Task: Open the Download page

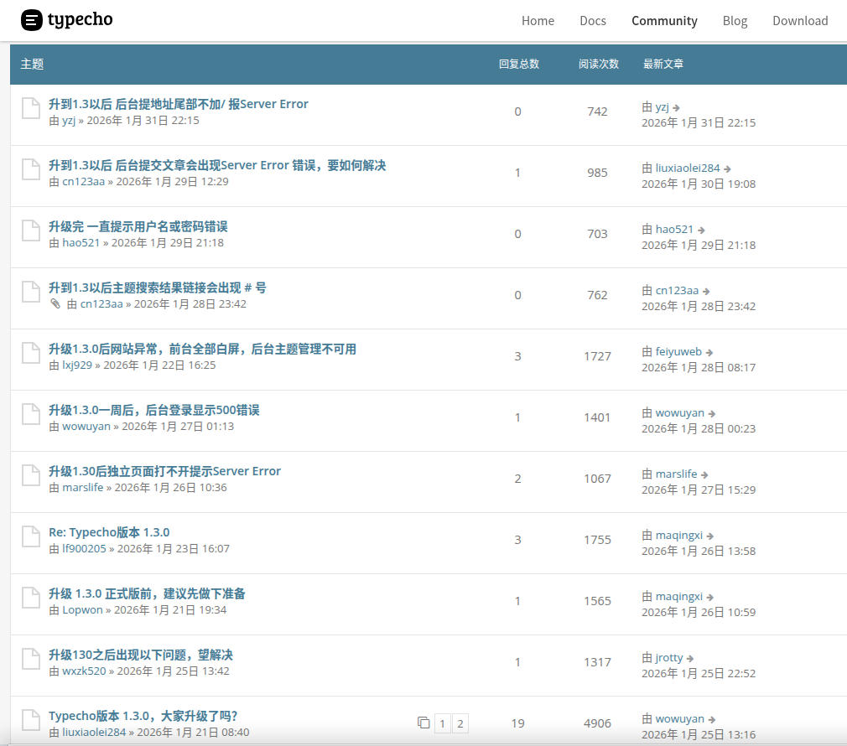Action: [x=800, y=21]
